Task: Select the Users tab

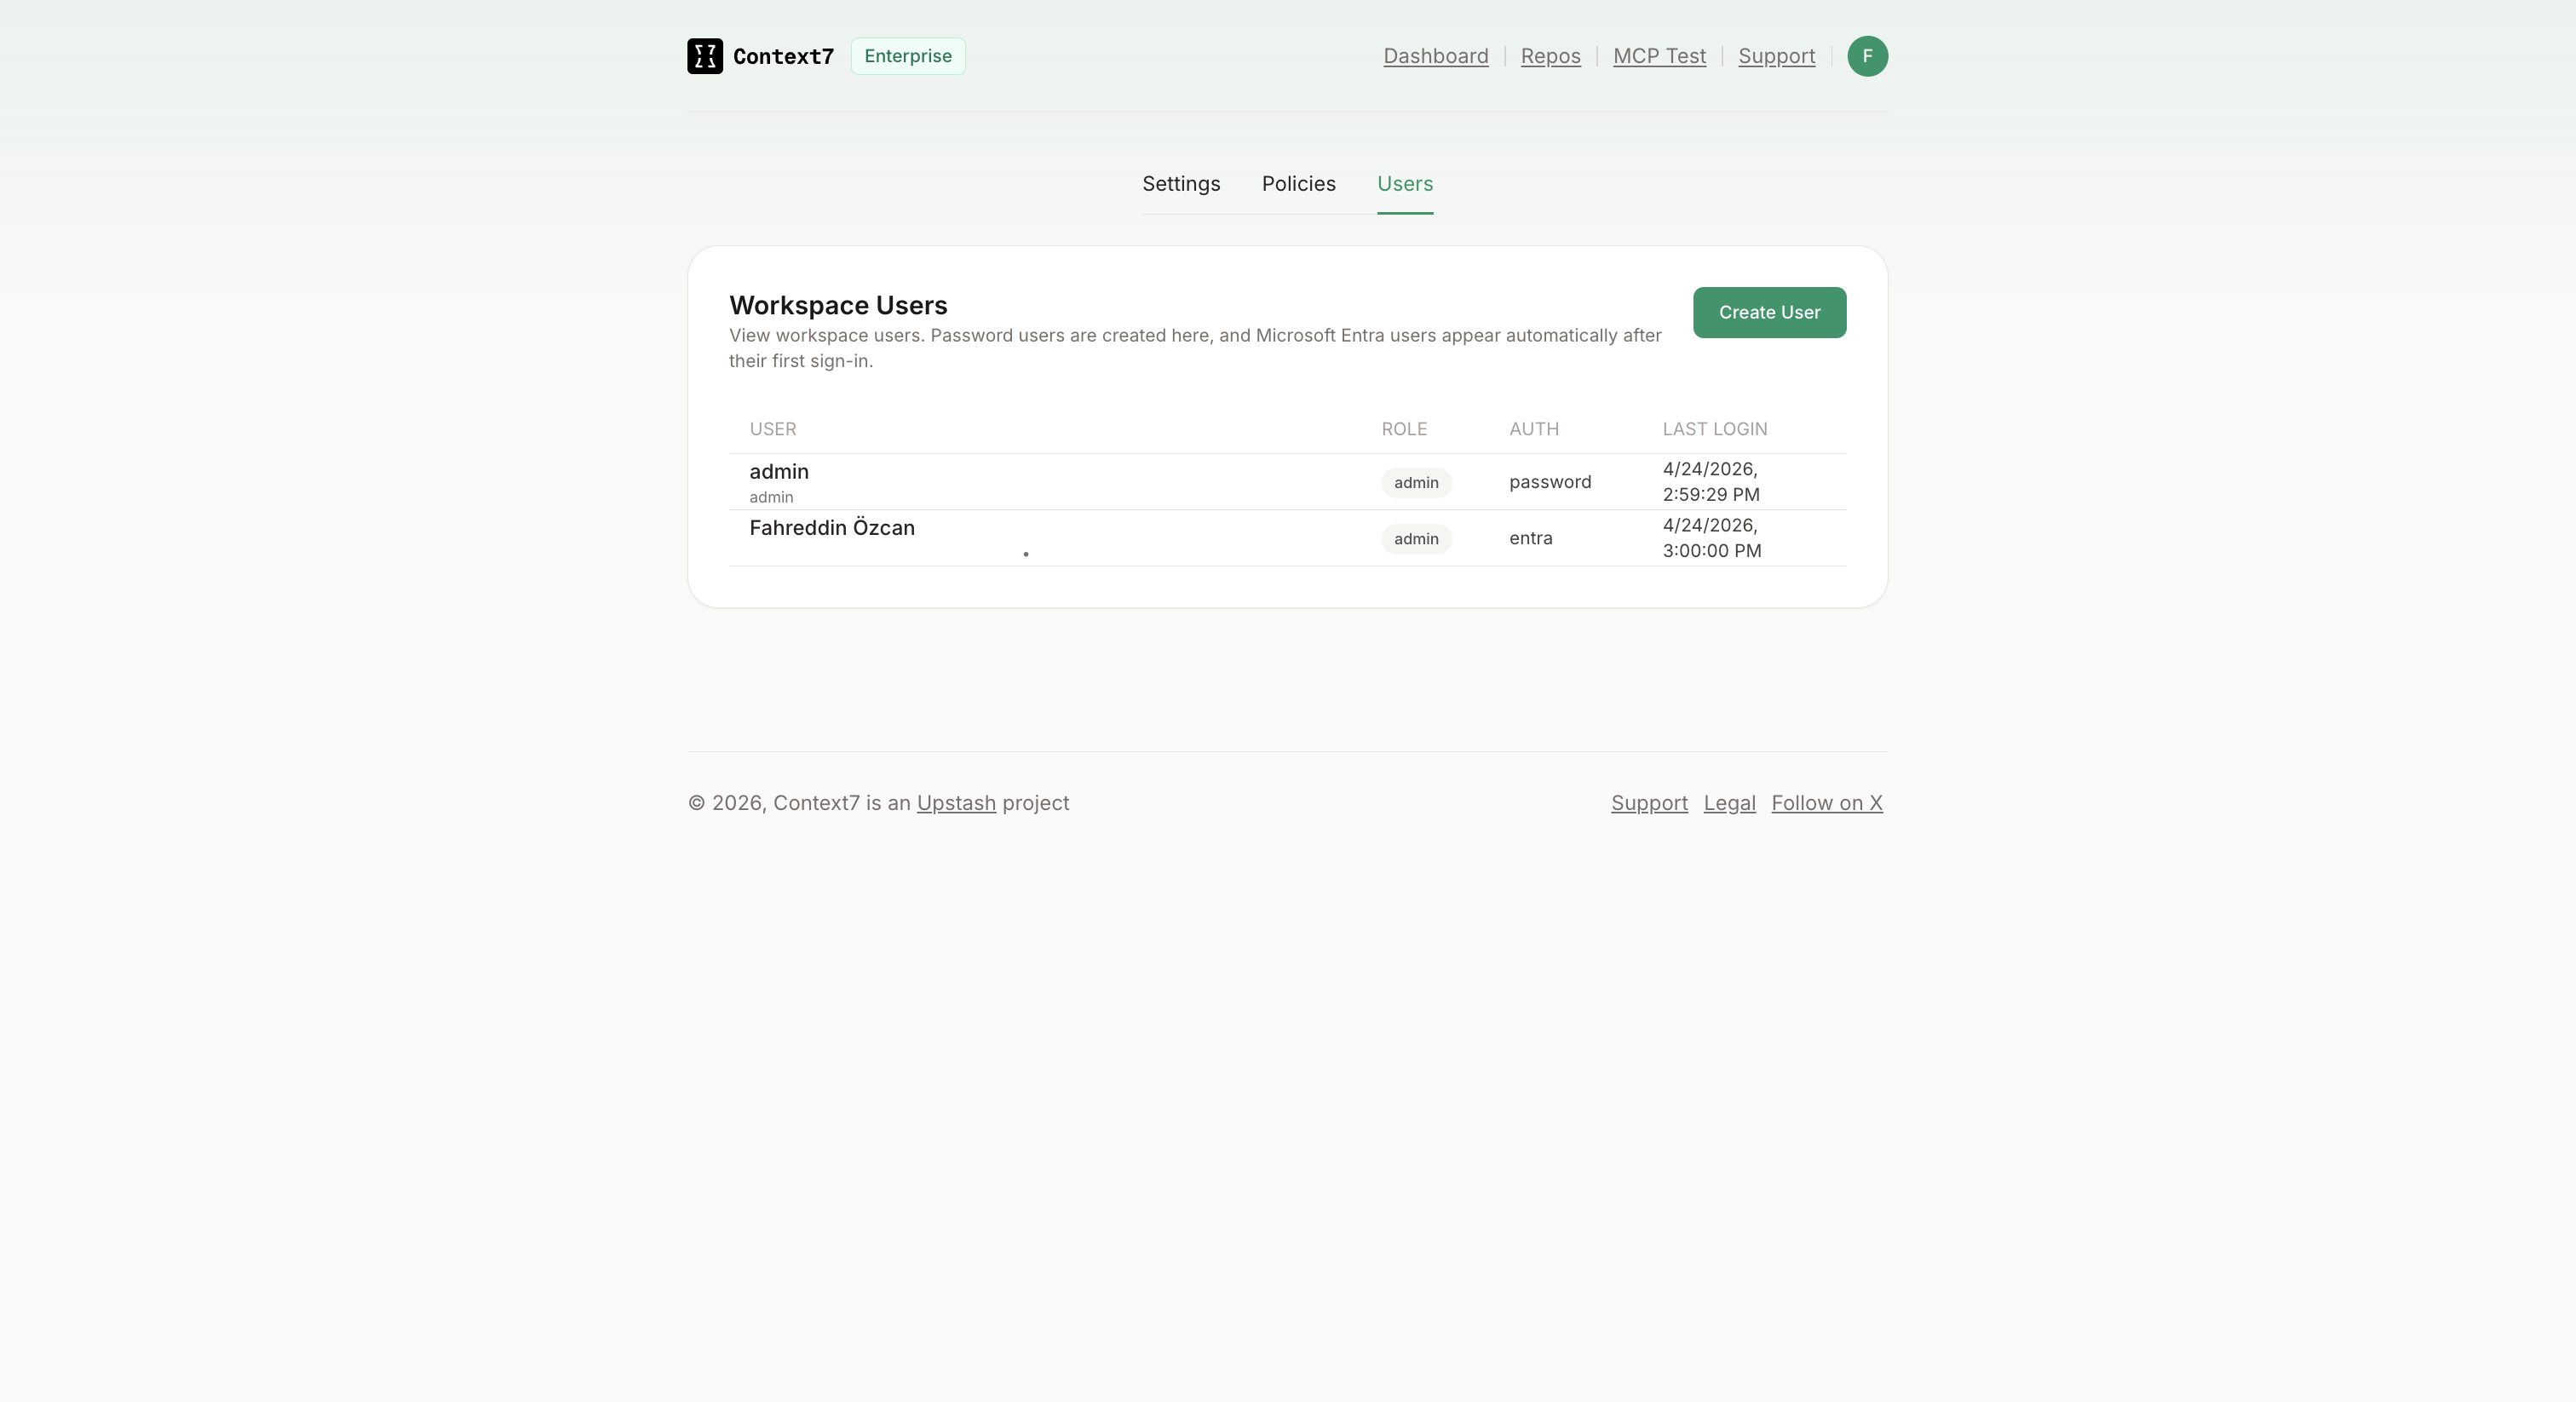Action: click(x=1404, y=184)
